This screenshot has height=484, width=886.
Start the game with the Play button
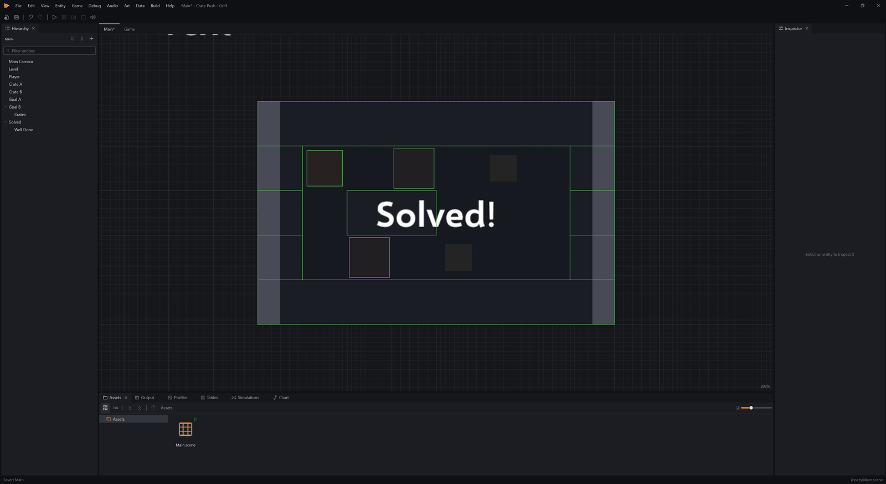click(x=54, y=17)
